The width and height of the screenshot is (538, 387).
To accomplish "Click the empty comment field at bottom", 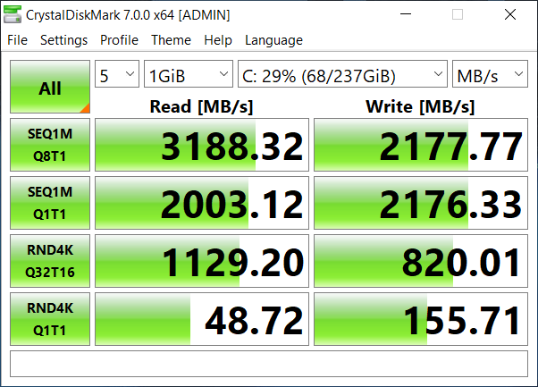I will 269,364.
